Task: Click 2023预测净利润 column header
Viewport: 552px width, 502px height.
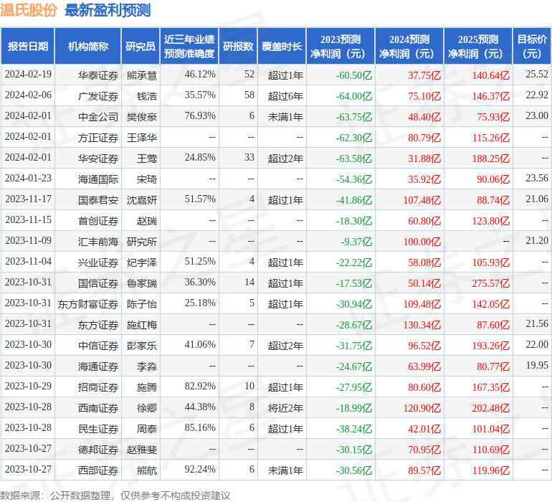Action: tap(341, 46)
